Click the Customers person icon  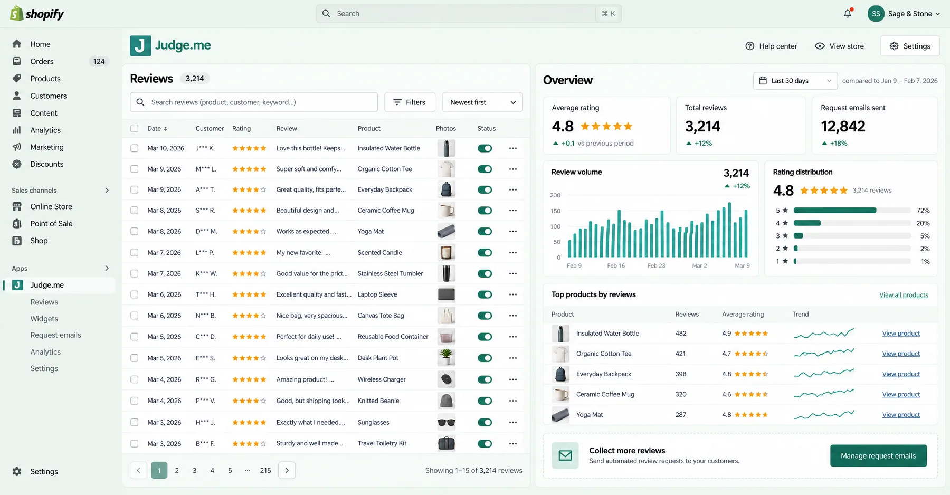17,96
